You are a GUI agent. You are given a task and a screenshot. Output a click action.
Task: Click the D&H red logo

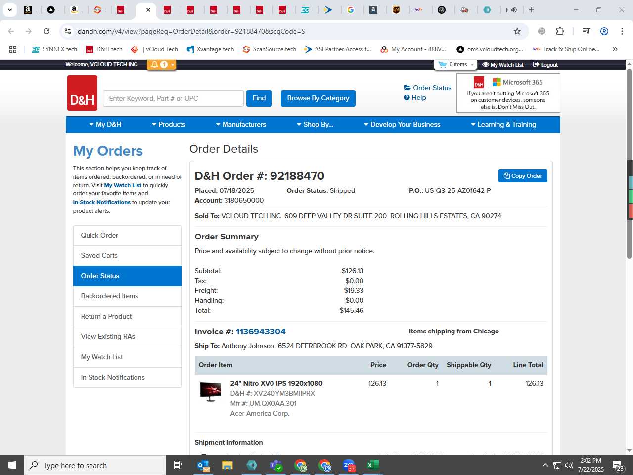82,93
